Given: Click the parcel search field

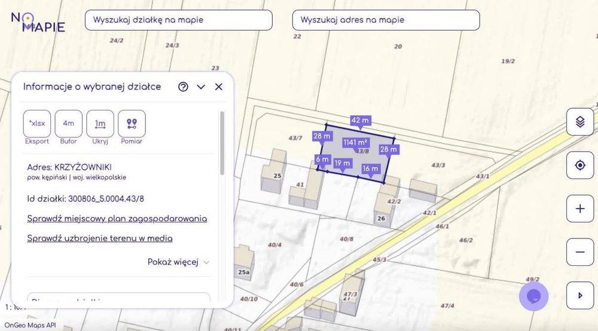Looking at the screenshot, I should (178, 20).
